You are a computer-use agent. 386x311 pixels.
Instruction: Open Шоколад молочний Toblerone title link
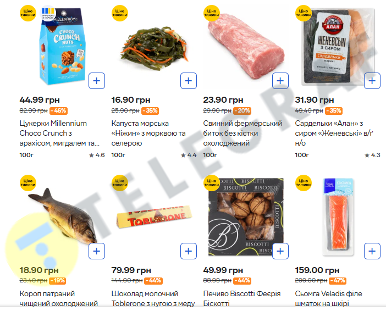[x=153, y=298]
